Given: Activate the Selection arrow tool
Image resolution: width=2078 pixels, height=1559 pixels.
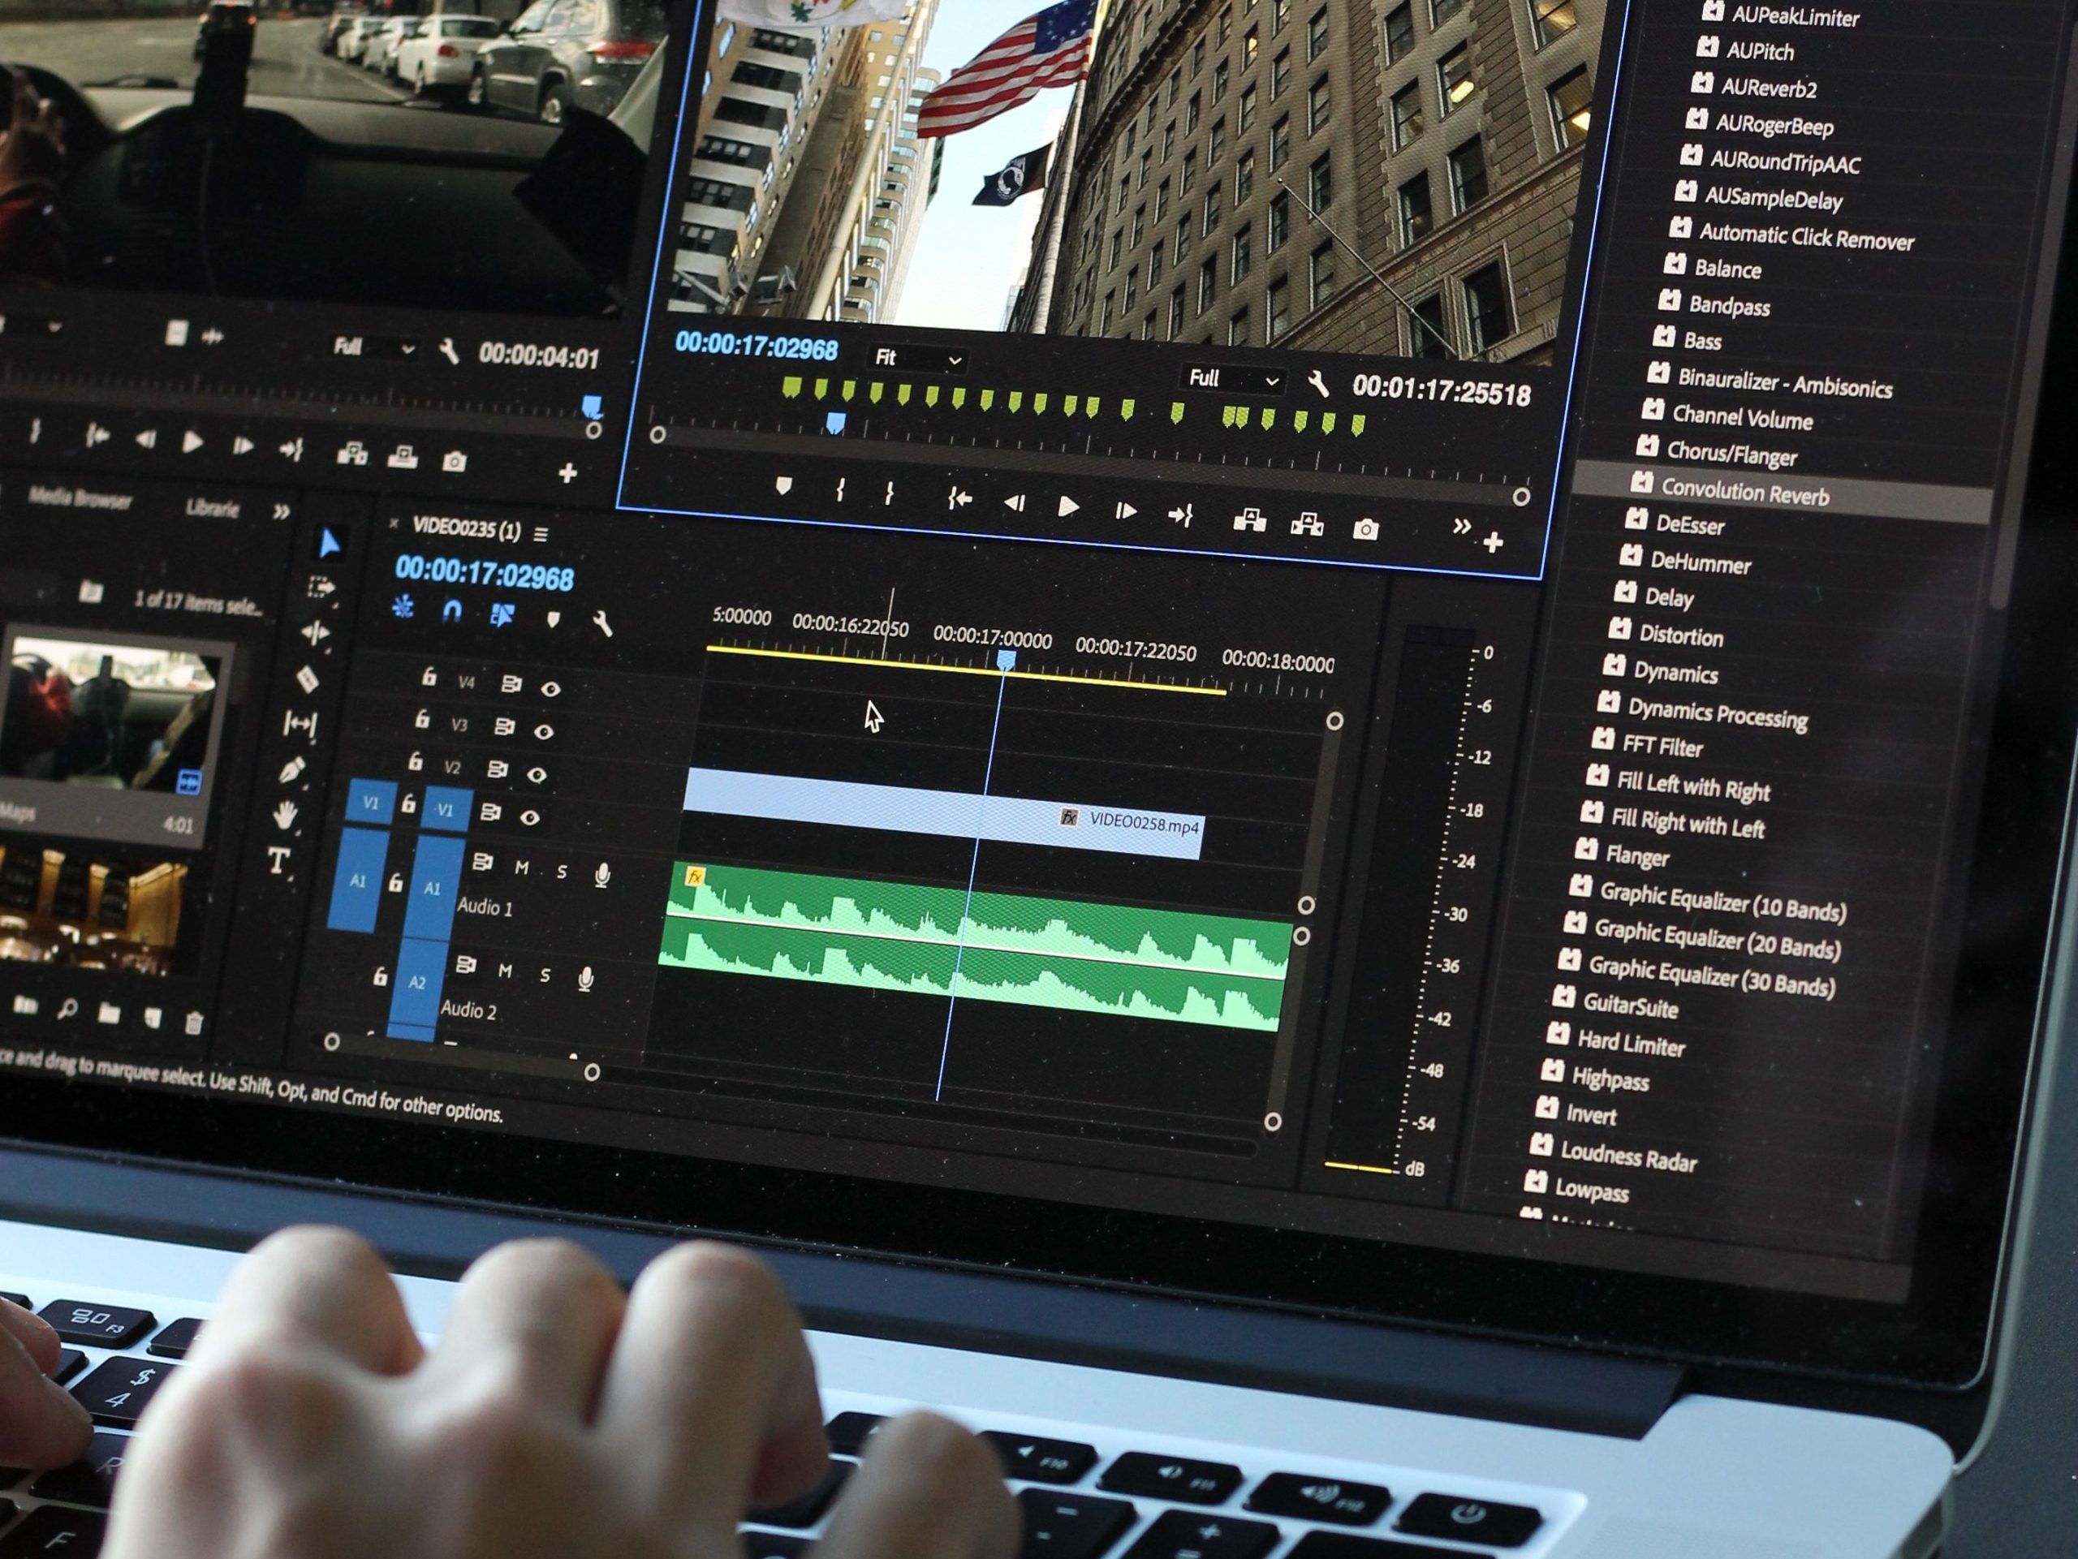Looking at the screenshot, I should 329,543.
